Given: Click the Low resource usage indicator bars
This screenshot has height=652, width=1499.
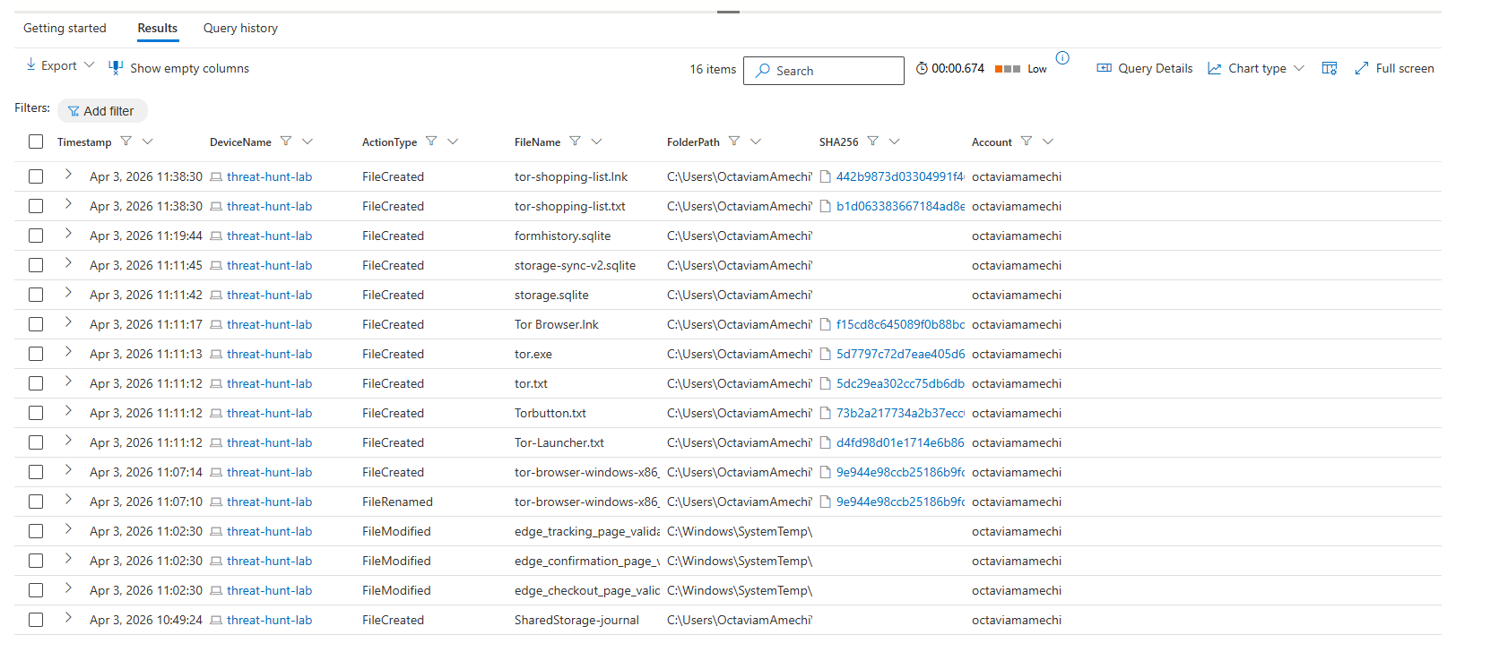Looking at the screenshot, I should 1008,69.
